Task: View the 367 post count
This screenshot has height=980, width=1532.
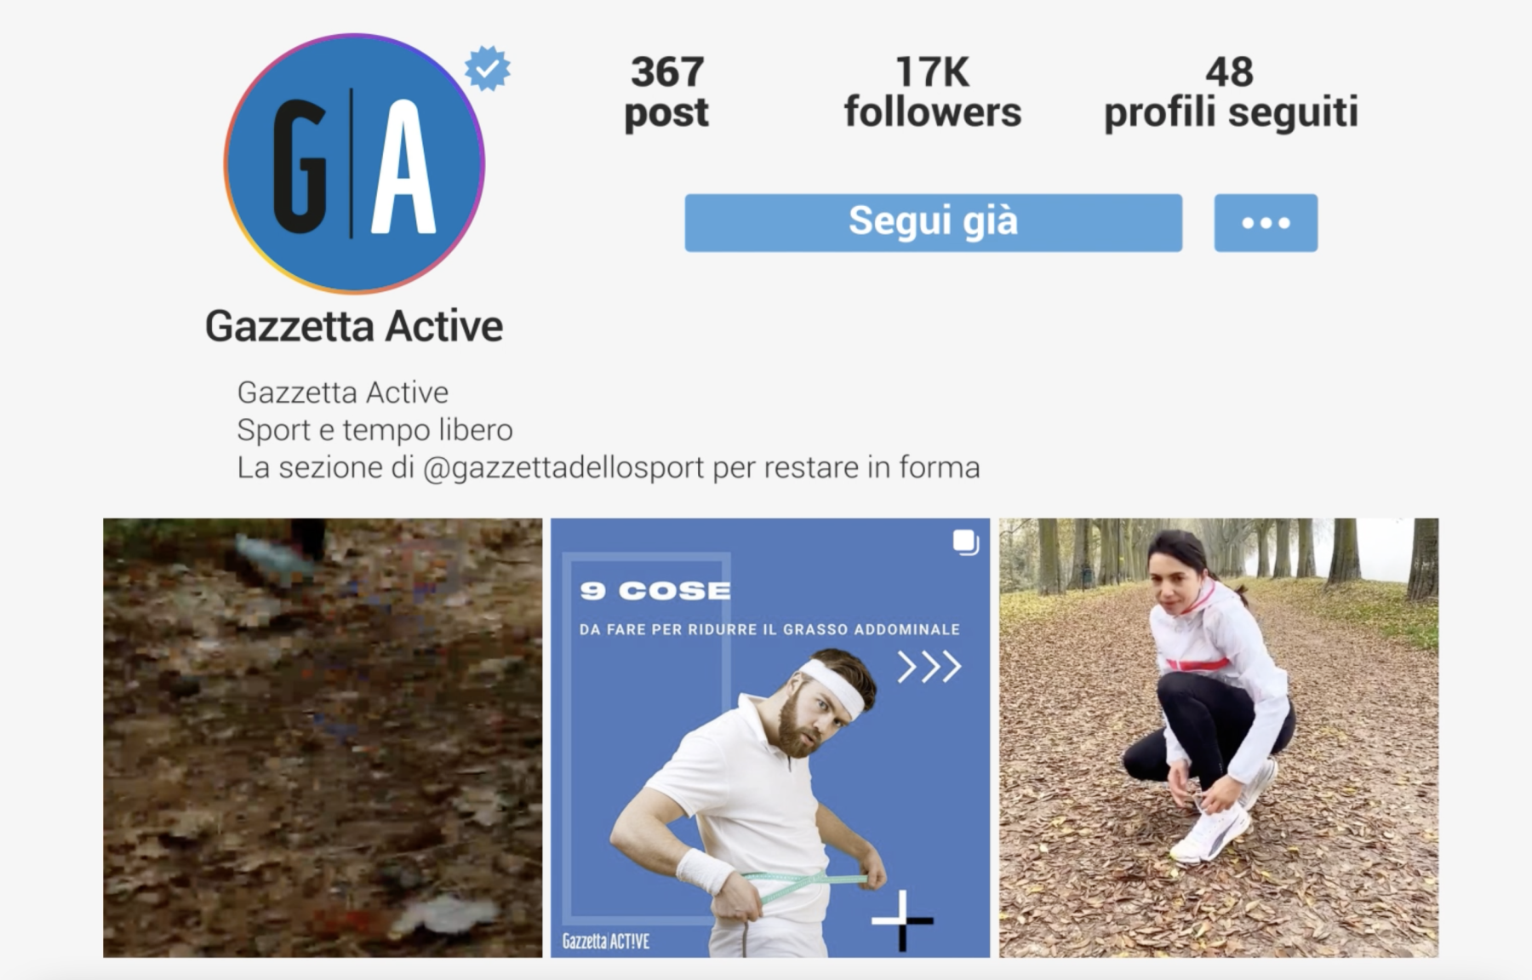Action: [x=666, y=92]
